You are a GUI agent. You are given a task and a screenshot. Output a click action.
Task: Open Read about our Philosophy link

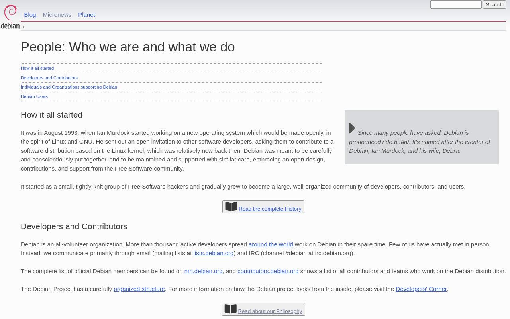click(x=270, y=311)
